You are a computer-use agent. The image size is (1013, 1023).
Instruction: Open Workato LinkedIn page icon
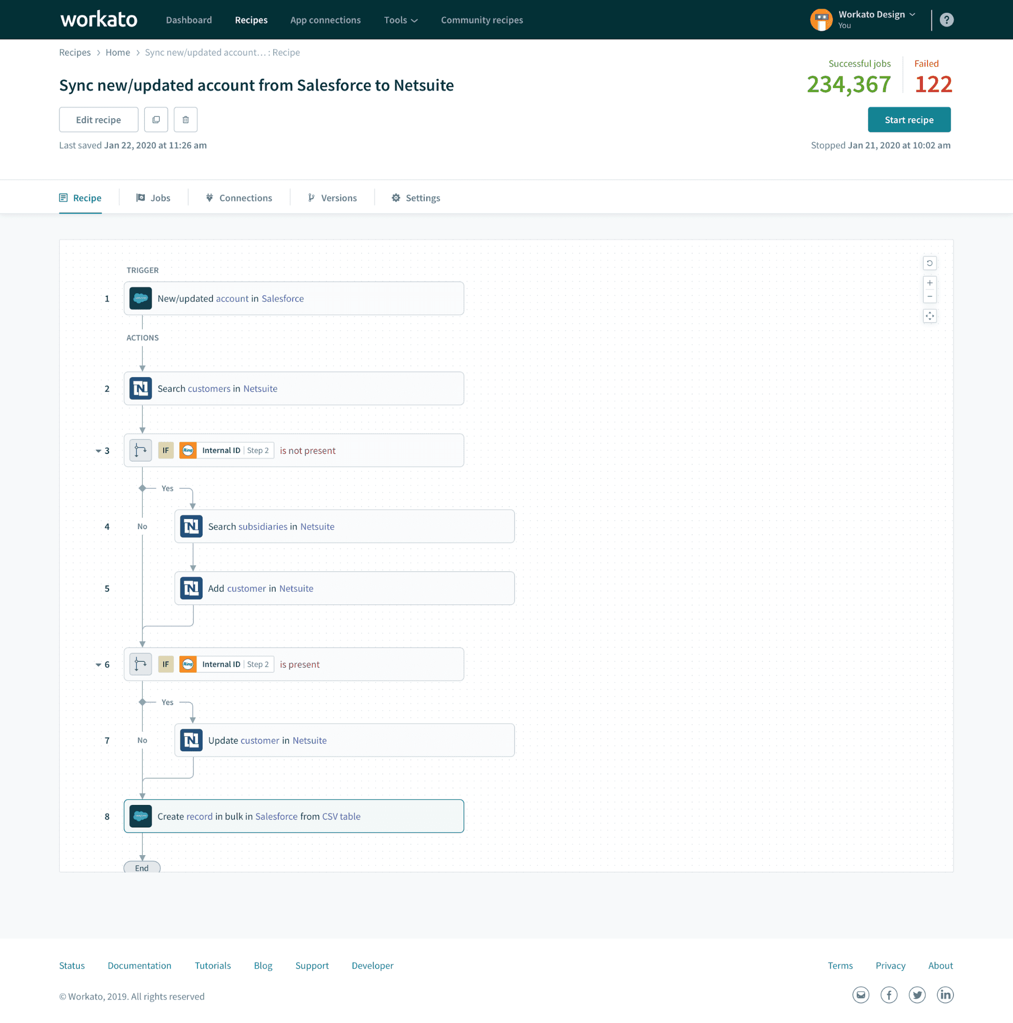pos(945,995)
